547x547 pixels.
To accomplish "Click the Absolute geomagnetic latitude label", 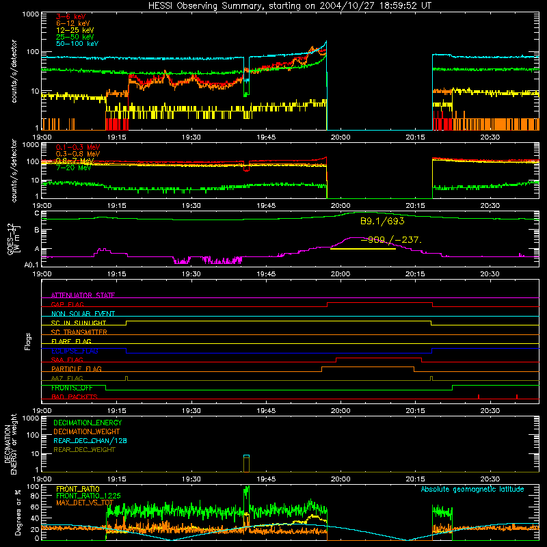I will tap(472, 490).
